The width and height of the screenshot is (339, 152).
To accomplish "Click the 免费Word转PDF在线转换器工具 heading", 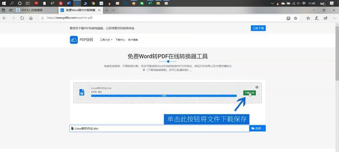I will (x=167, y=56).
